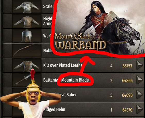
Task: Select the Great Saber item row
Action: click(73, 95)
